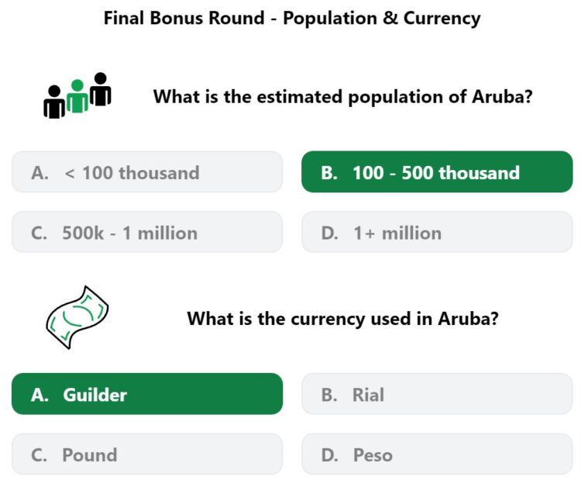Click the letter D beside Peso

point(329,455)
